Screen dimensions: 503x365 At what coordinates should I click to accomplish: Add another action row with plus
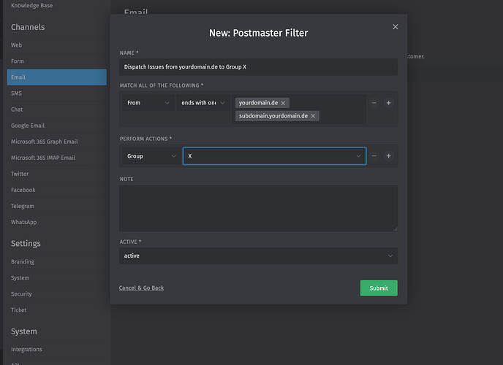[388, 155]
